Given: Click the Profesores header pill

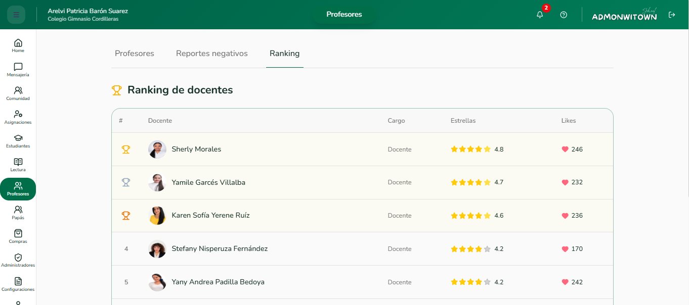Looking at the screenshot, I should click(344, 15).
